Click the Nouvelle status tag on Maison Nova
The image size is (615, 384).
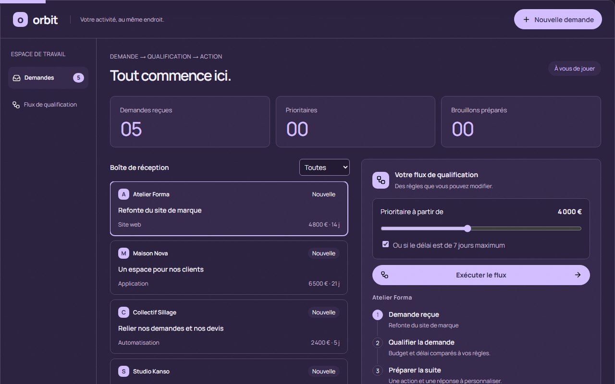[324, 253]
